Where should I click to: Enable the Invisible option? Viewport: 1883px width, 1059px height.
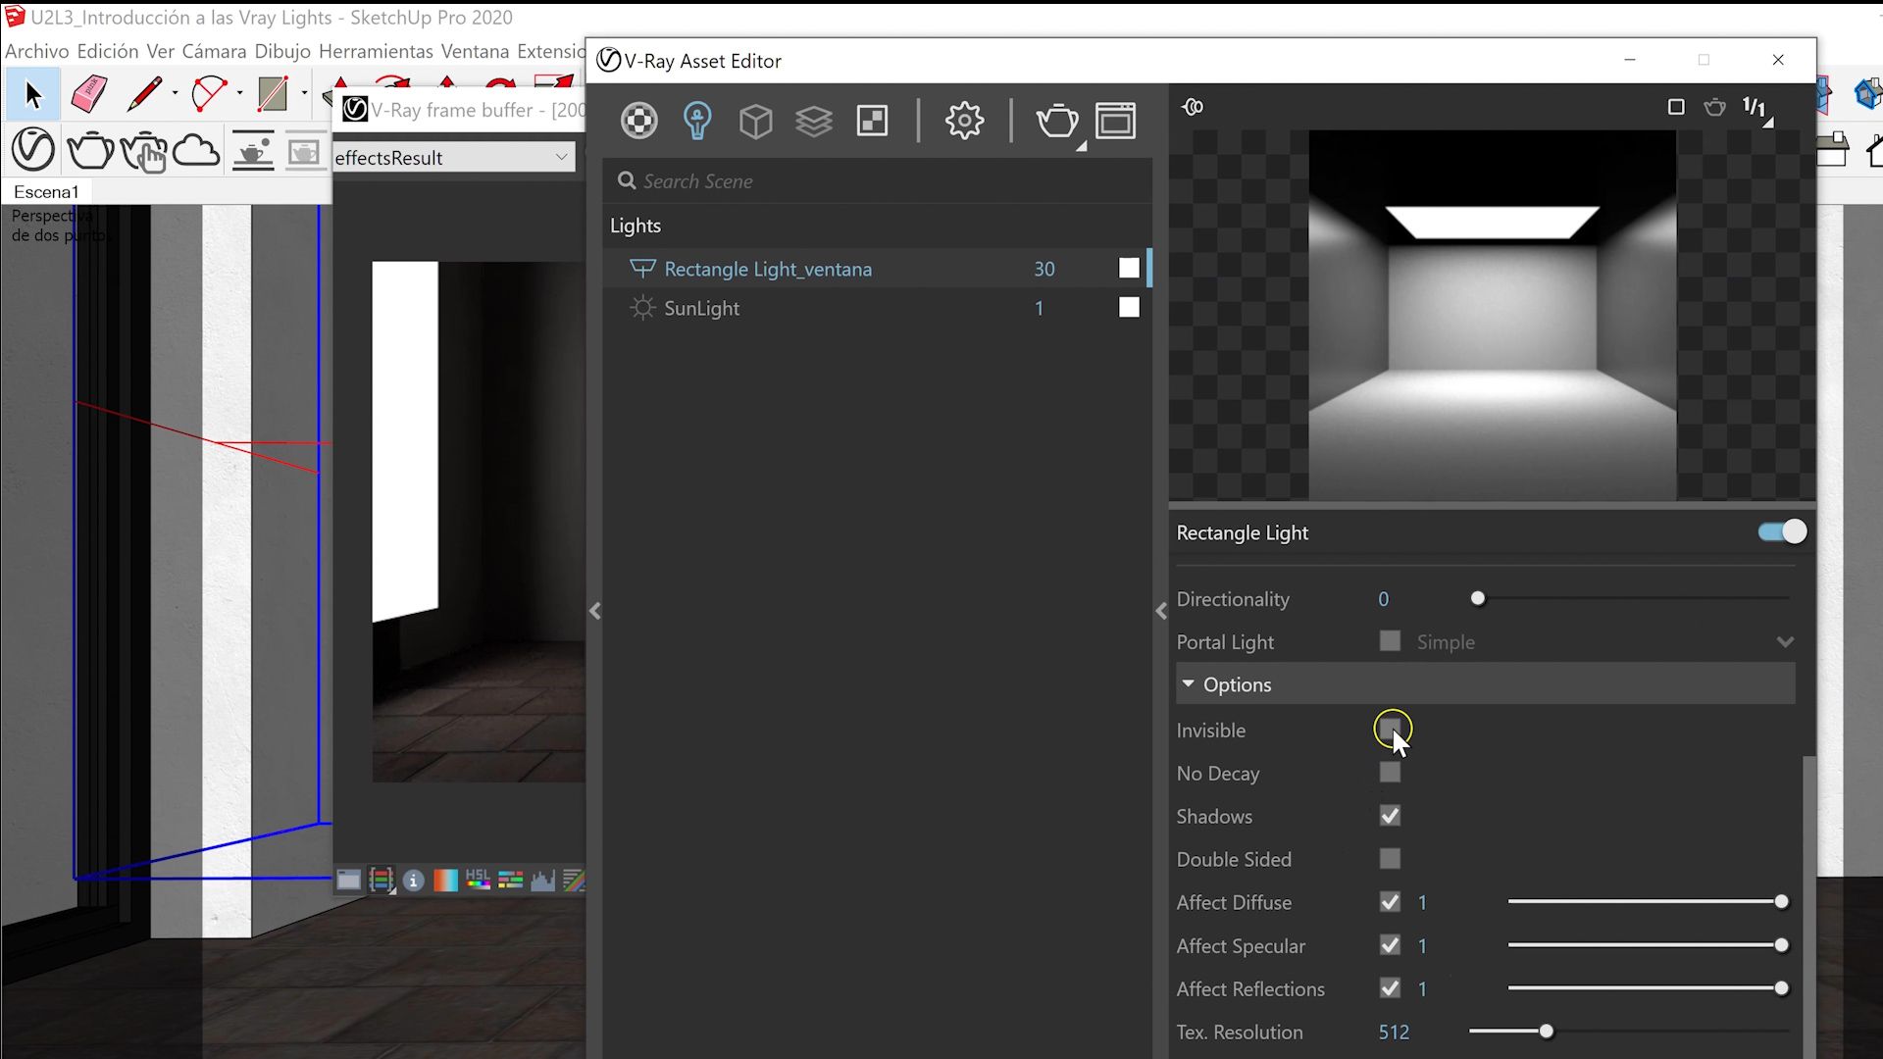pos(1390,730)
